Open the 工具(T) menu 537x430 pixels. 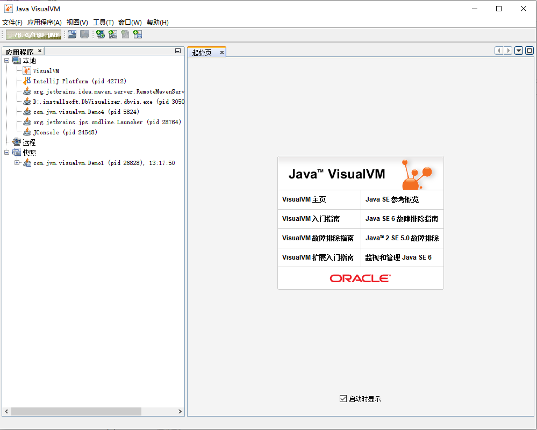click(103, 22)
